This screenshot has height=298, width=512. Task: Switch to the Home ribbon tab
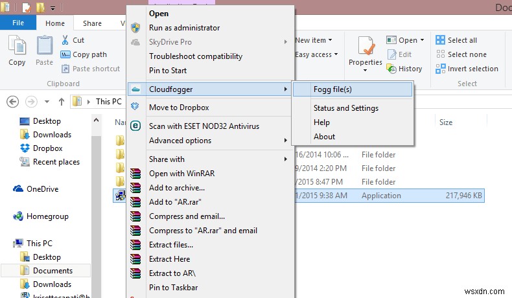click(55, 23)
